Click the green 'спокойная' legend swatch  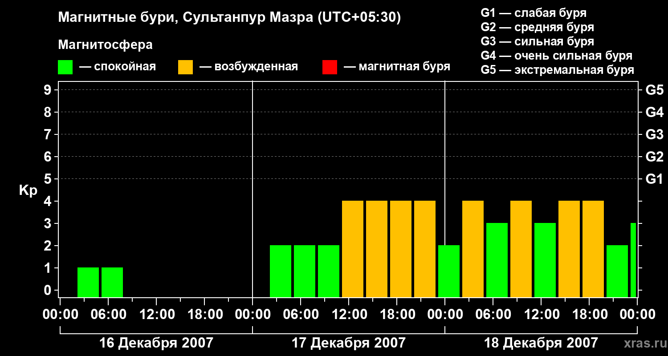click(65, 67)
